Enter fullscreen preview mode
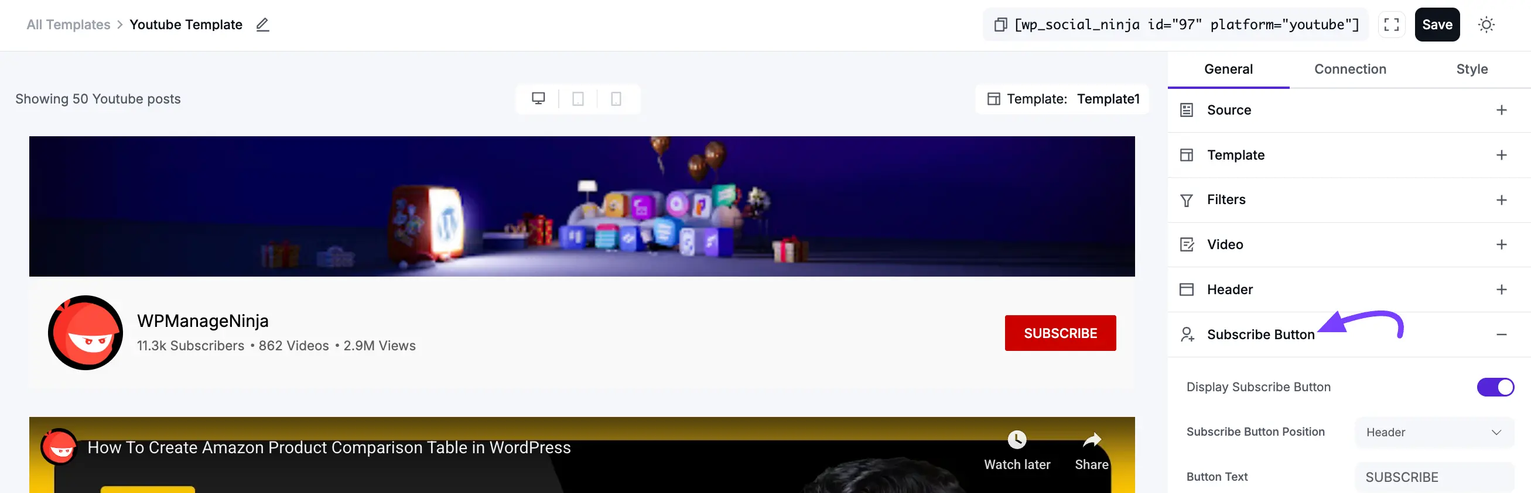Image resolution: width=1531 pixels, height=493 pixels. pyautogui.click(x=1392, y=25)
